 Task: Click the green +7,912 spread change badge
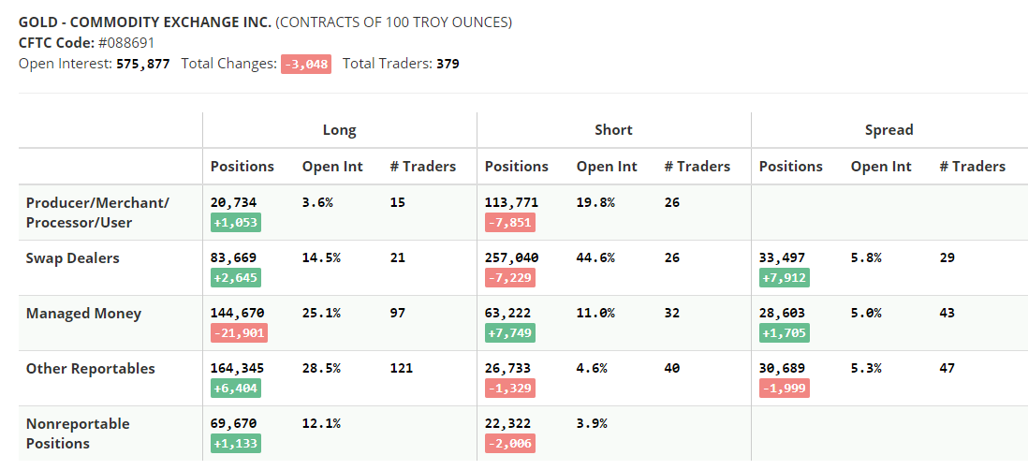pyautogui.click(x=784, y=278)
